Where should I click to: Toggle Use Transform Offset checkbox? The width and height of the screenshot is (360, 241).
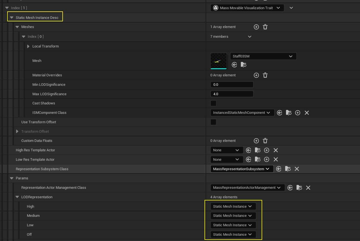coord(213,122)
